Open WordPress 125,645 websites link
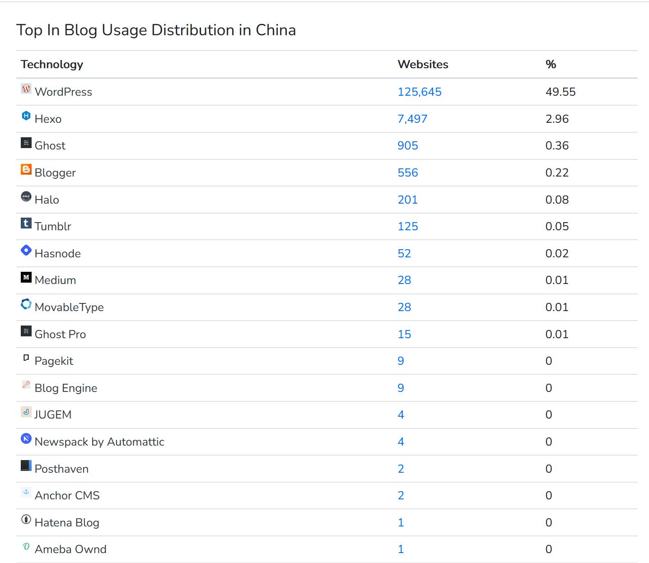The height and width of the screenshot is (563, 649). point(420,92)
